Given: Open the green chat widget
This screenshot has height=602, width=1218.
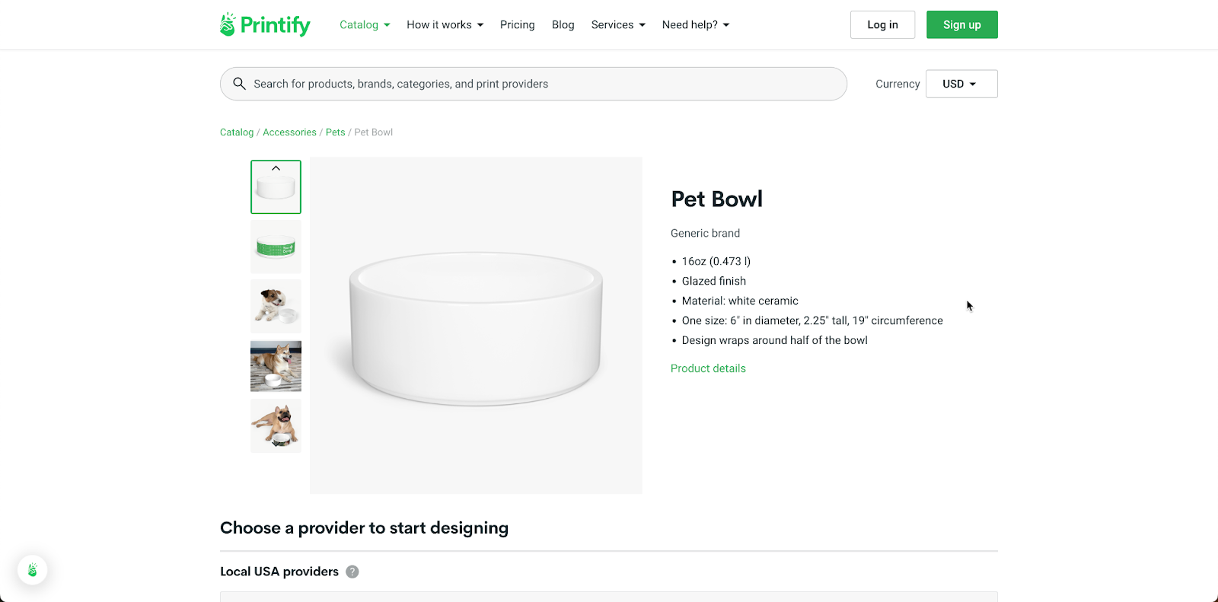Looking at the screenshot, I should (x=32, y=569).
